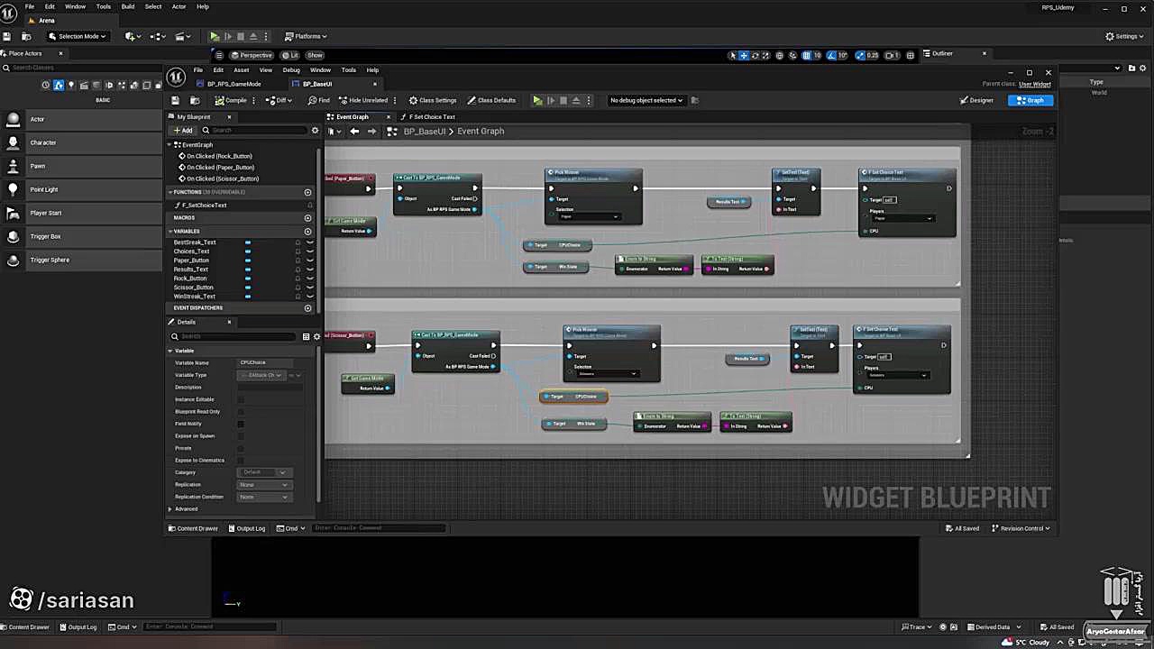The image size is (1154, 649).
Task: Open the Find tool
Action: click(319, 100)
